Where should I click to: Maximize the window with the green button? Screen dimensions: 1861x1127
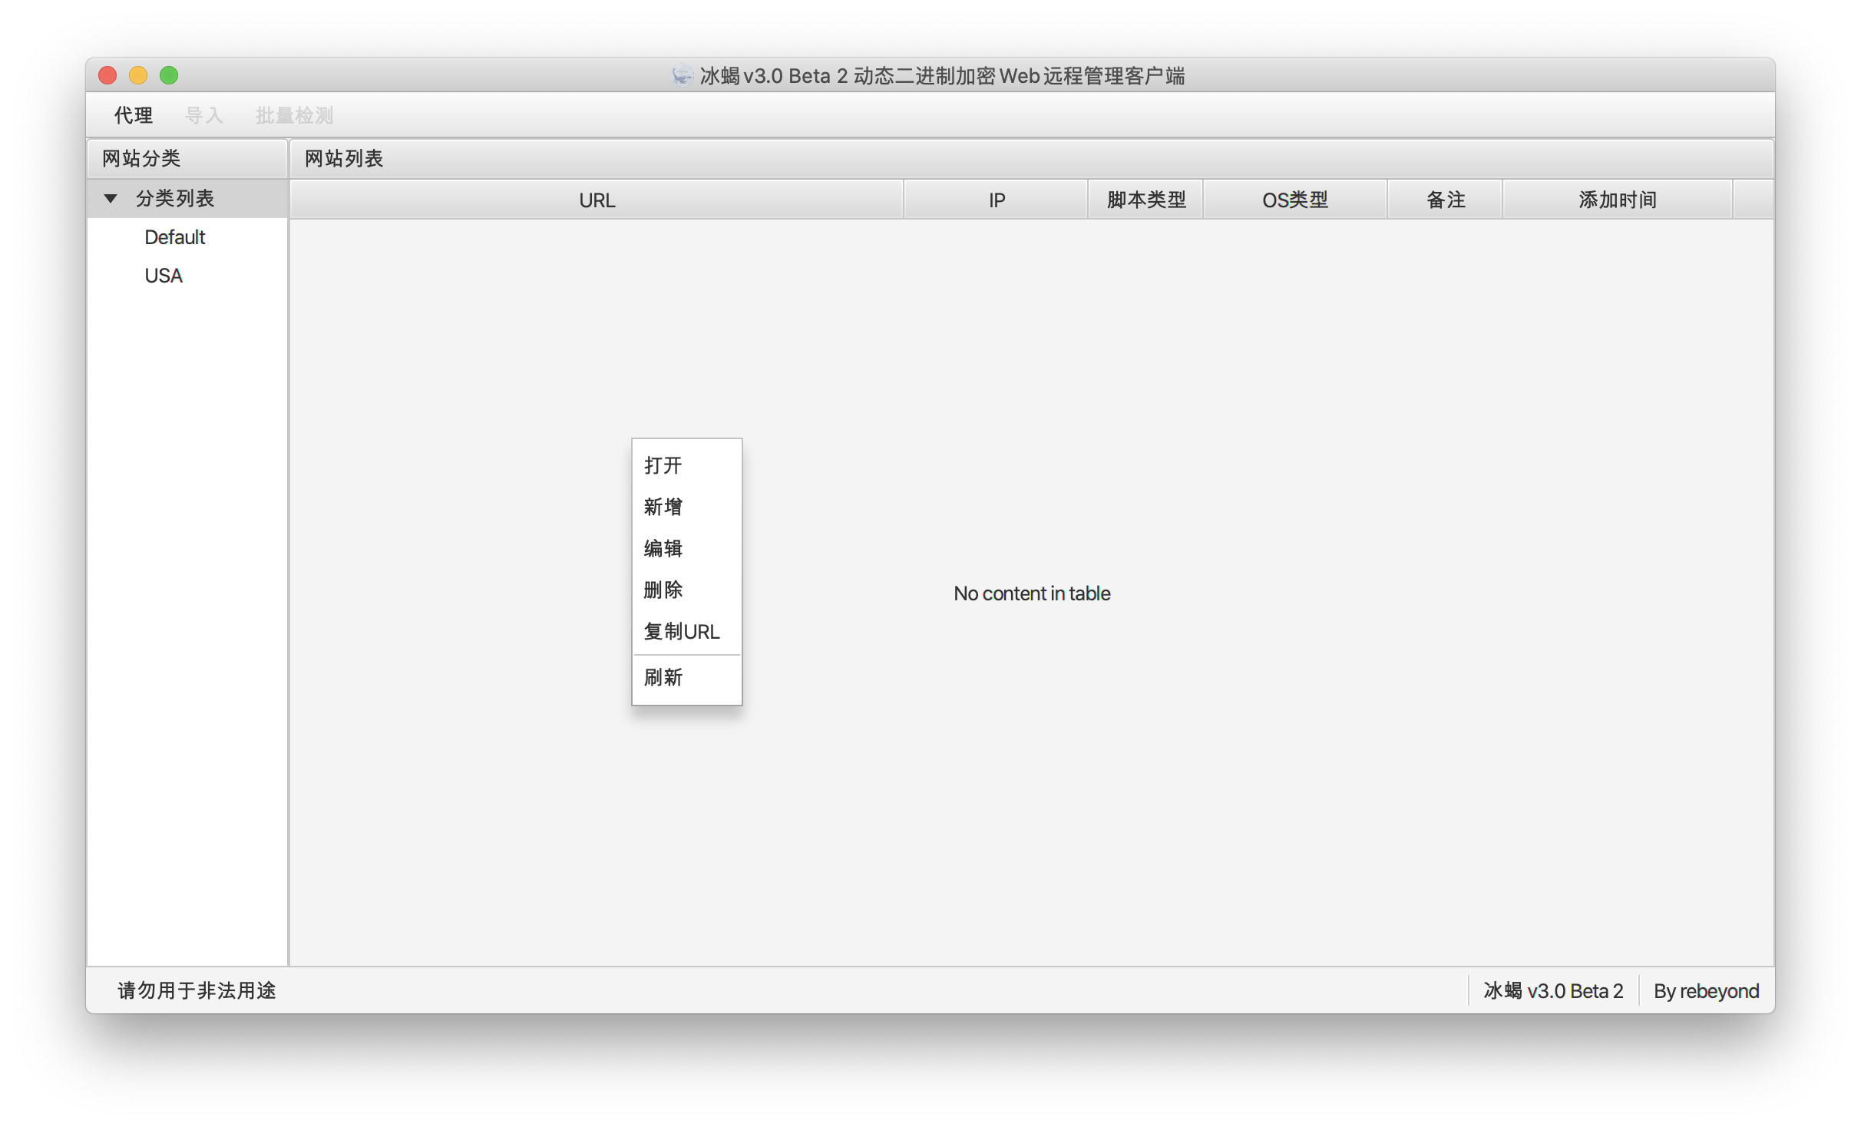click(x=169, y=75)
